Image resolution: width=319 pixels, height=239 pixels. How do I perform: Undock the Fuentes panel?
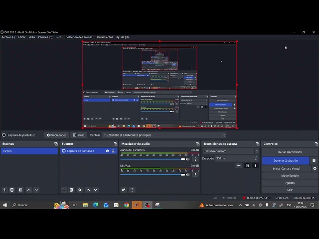(116, 144)
